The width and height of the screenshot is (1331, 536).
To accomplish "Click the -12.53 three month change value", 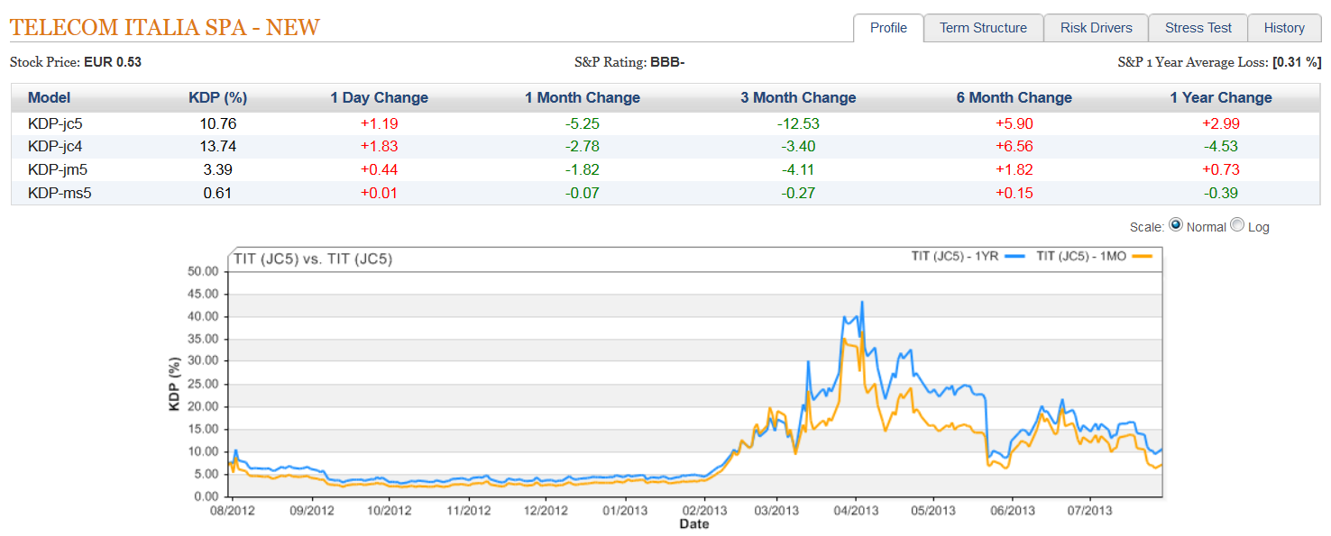I will tap(798, 123).
